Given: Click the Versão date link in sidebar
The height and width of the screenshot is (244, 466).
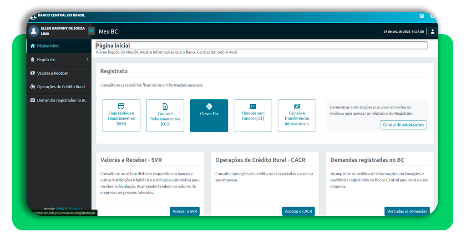Looking at the screenshot, I should pyautogui.click(x=69, y=208).
